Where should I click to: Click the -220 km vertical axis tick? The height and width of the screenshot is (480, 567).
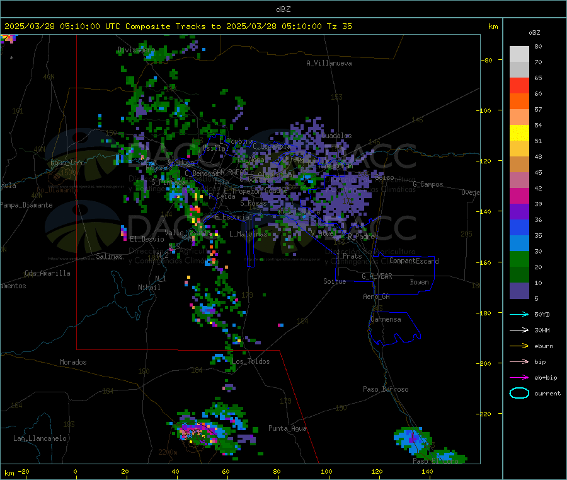tap(485, 414)
